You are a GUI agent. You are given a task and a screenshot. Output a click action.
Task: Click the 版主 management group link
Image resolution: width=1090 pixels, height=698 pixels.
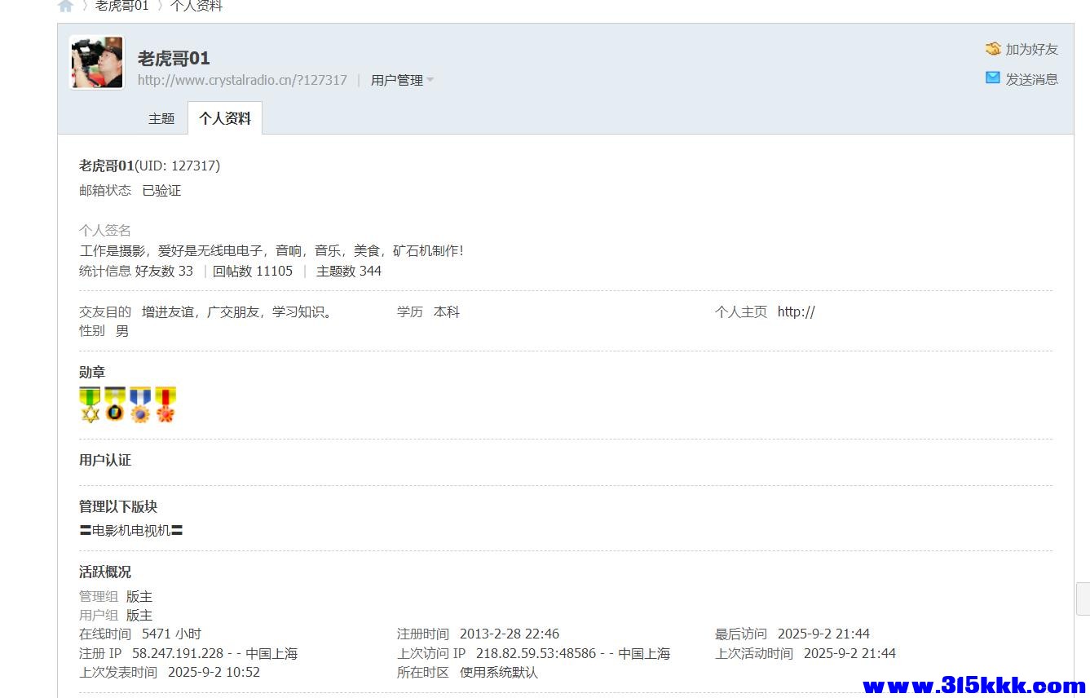click(139, 596)
